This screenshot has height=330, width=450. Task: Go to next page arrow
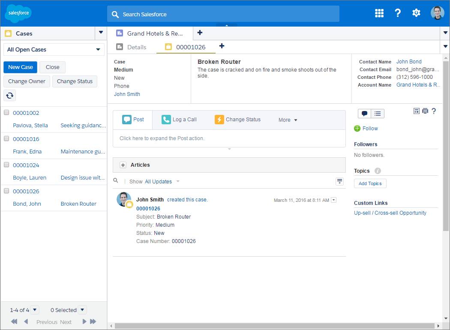pyautogui.click(x=84, y=322)
